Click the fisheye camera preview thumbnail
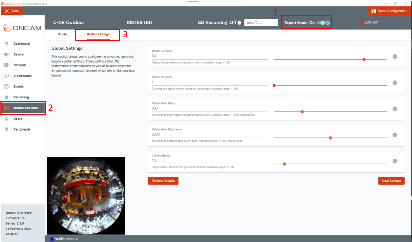The width and height of the screenshot is (412, 242). click(x=86, y=196)
